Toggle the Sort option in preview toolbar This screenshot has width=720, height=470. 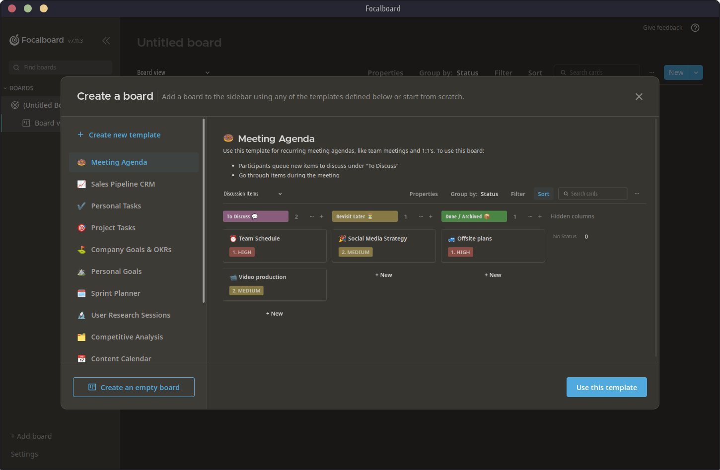point(543,194)
